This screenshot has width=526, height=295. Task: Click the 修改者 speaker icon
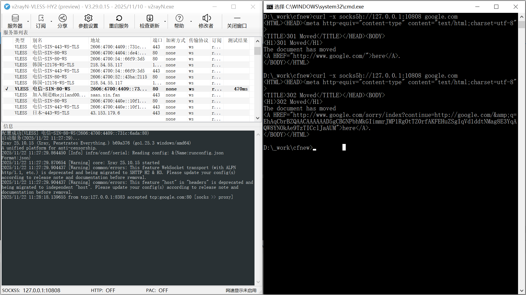coord(206,21)
